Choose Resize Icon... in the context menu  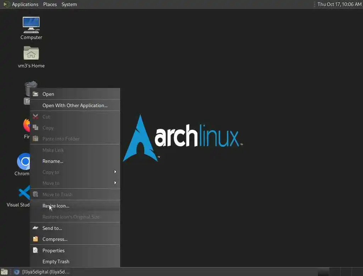click(x=75, y=206)
